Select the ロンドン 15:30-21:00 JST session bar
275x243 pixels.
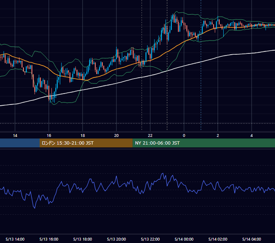[86, 143]
